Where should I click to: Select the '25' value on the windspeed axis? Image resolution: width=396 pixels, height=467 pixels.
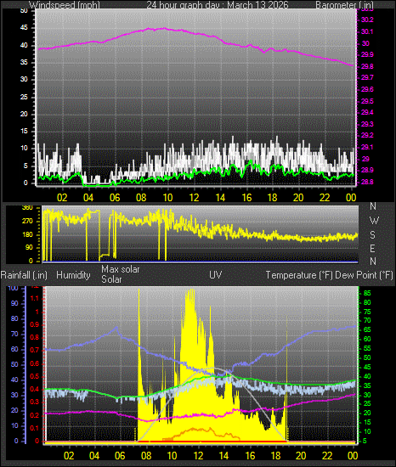tap(24, 98)
